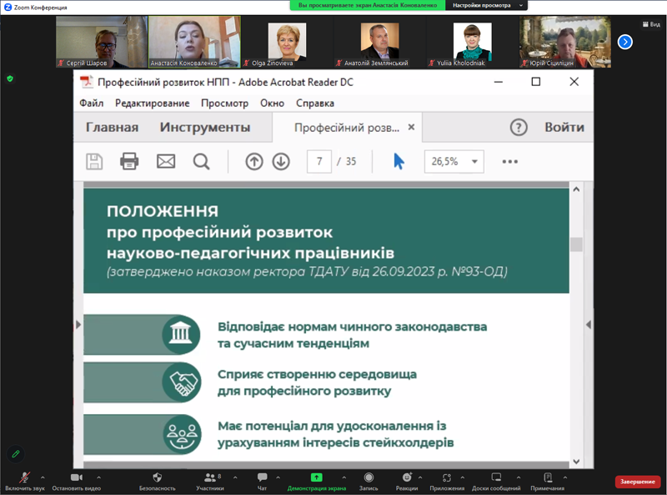Click the scroll down arrow of document
This screenshot has height=495, width=667.
click(576, 462)
